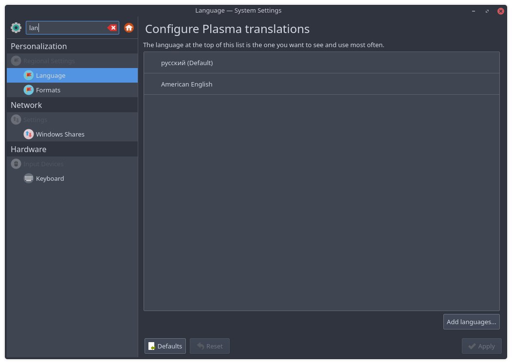Select the American English language row

point(322,84)
